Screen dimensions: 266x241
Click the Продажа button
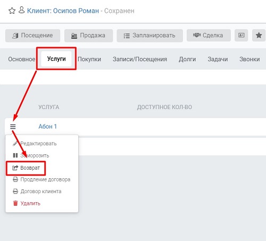(88, 36)
